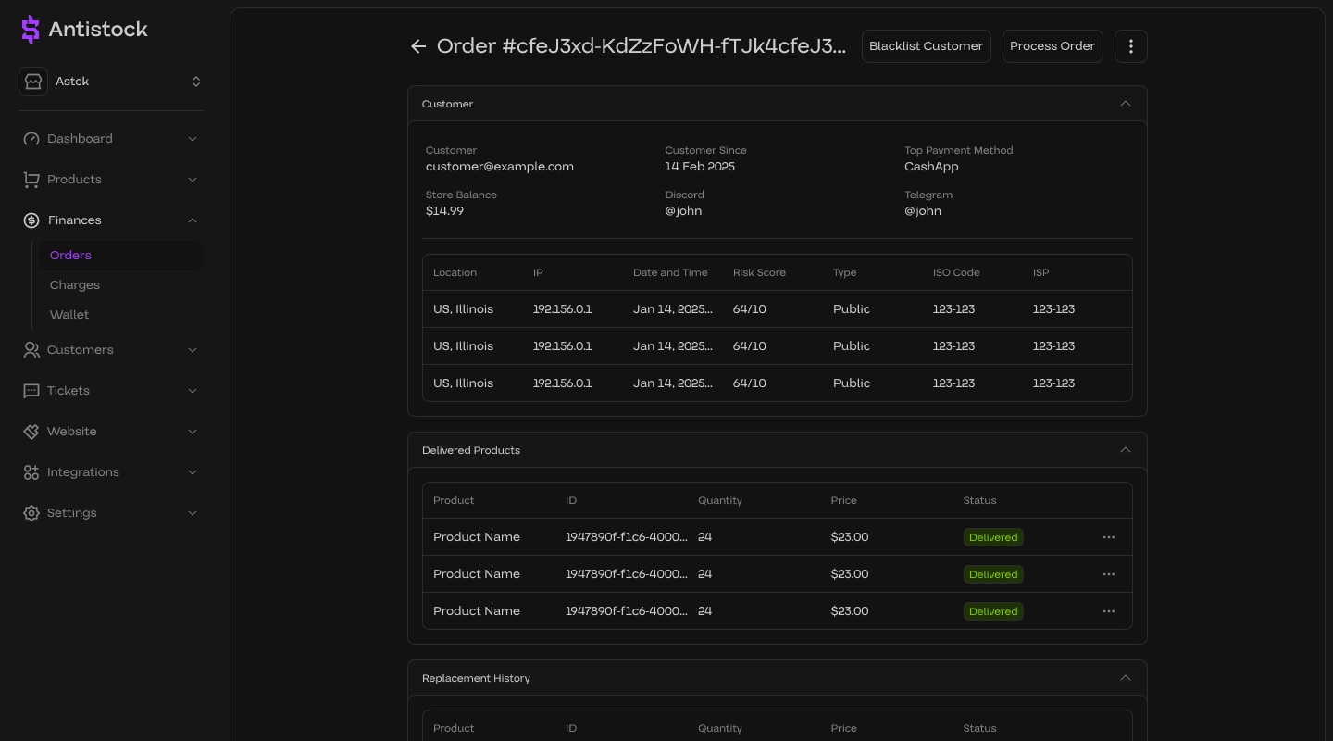Click the Delivered status badge in second row

(993, 574)
